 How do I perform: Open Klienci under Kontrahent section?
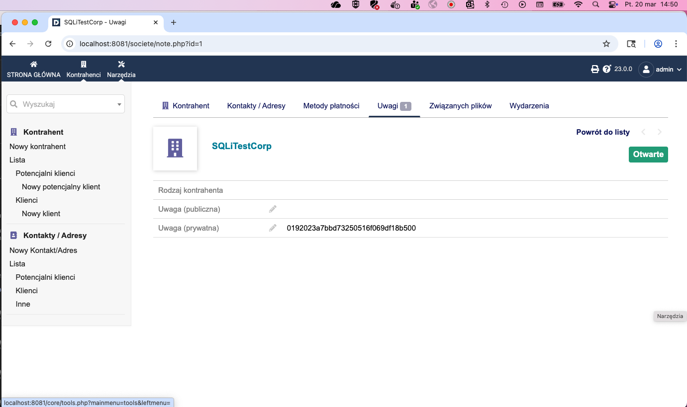[27, 200]
